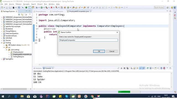Close the Name Conflict dialog with X
This screenshot has height=99, width=177.
point(117,32)
